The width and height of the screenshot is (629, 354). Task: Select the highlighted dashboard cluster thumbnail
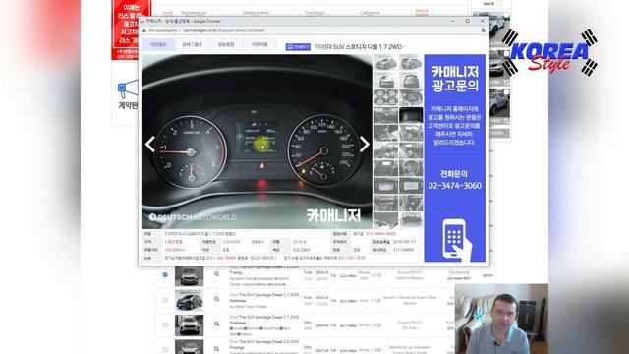[x=411, y=115]
